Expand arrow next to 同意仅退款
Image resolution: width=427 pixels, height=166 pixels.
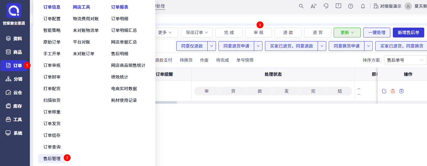(212, 46)
